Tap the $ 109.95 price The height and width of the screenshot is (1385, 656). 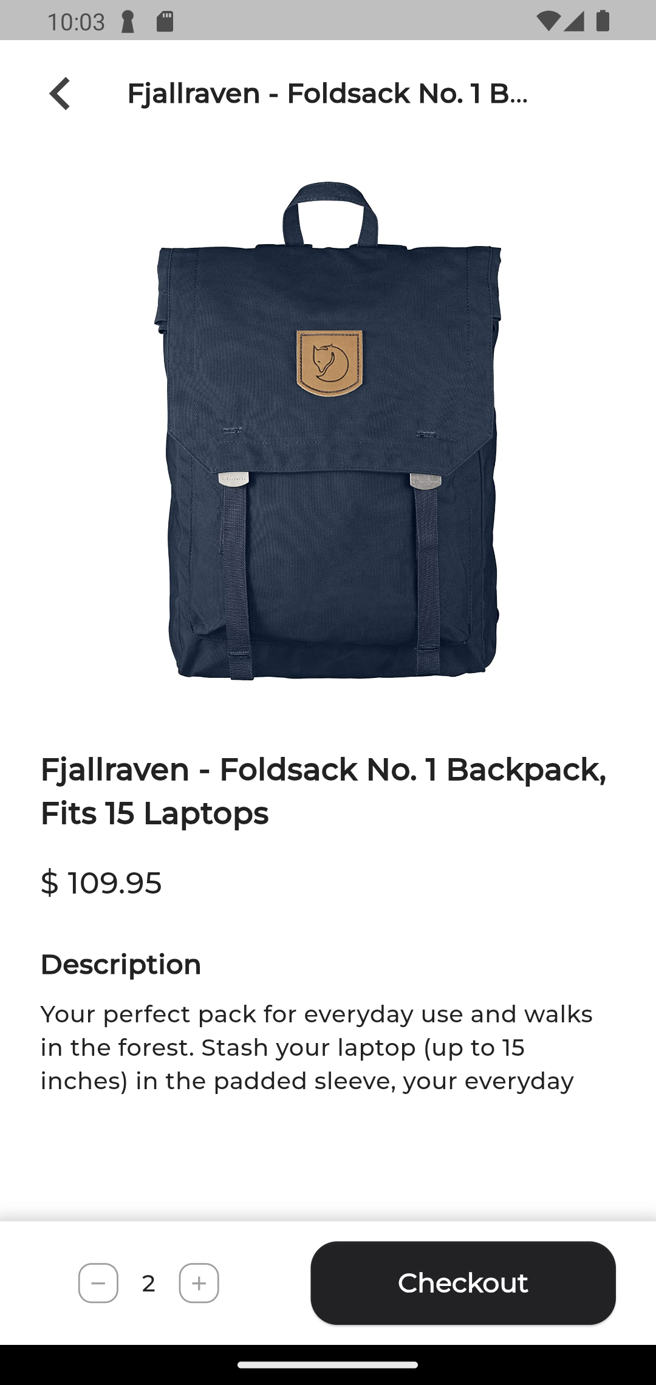(101, 883)
